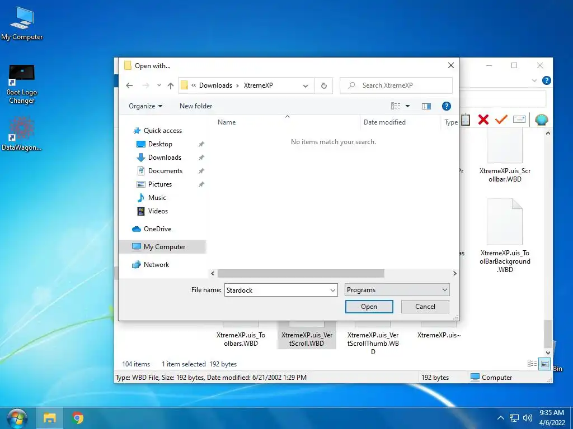Launch 8oot Logo Changer shortcut

click(22, 85)
